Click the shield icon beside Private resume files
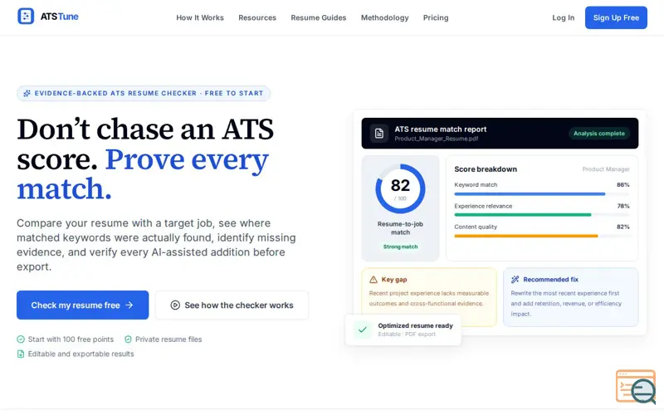The image size is (664, 415). 128,339
